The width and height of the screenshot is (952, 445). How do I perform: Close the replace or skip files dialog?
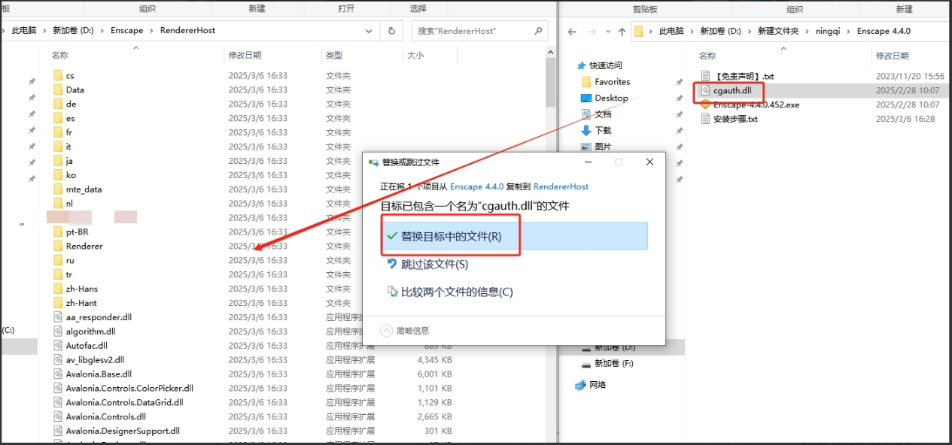coord(649,162)
